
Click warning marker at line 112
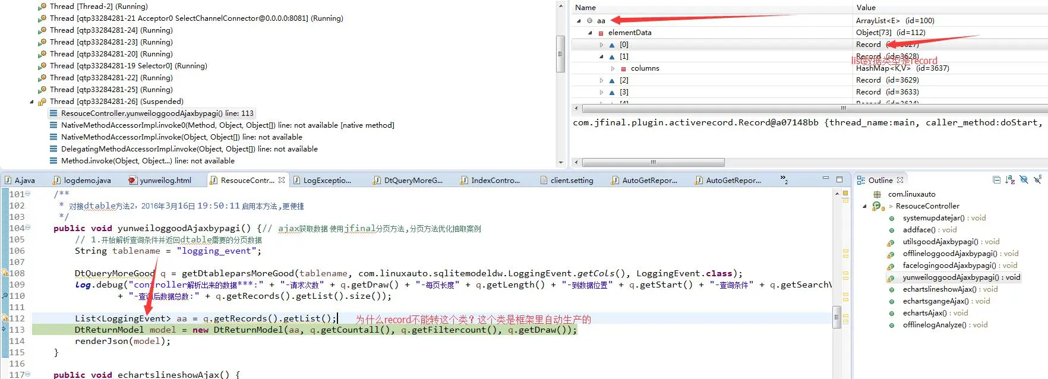coord(4,318)
